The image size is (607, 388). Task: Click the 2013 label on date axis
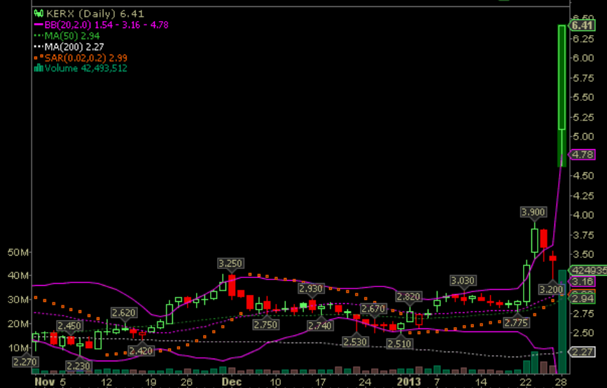408,382
